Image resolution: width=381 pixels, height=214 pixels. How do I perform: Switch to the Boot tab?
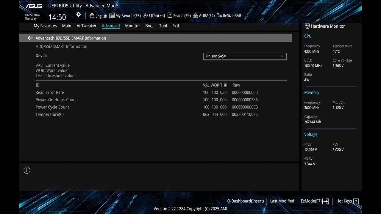click(149, 26)
